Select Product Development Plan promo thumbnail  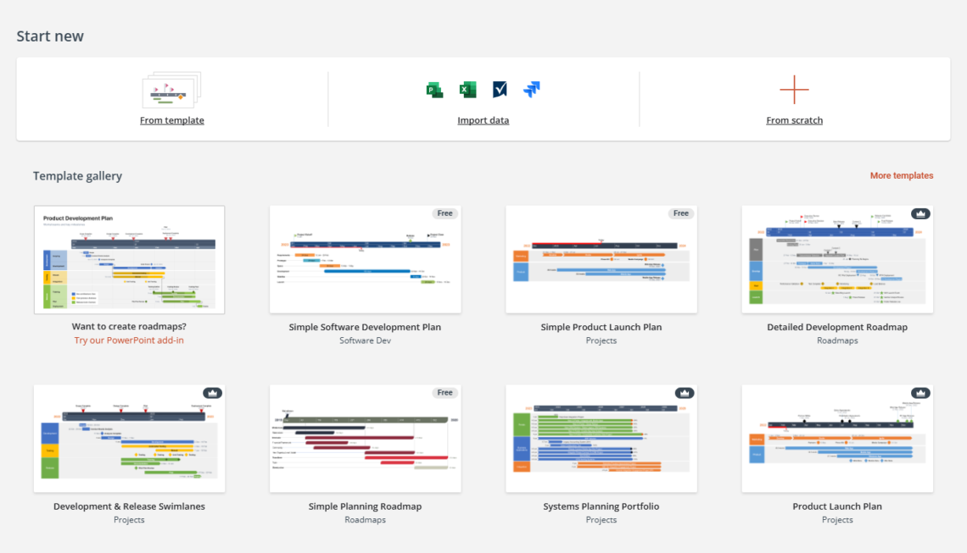(129, 259)
